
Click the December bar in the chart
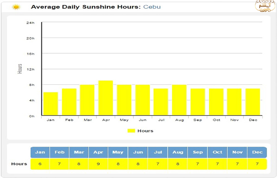253,102
